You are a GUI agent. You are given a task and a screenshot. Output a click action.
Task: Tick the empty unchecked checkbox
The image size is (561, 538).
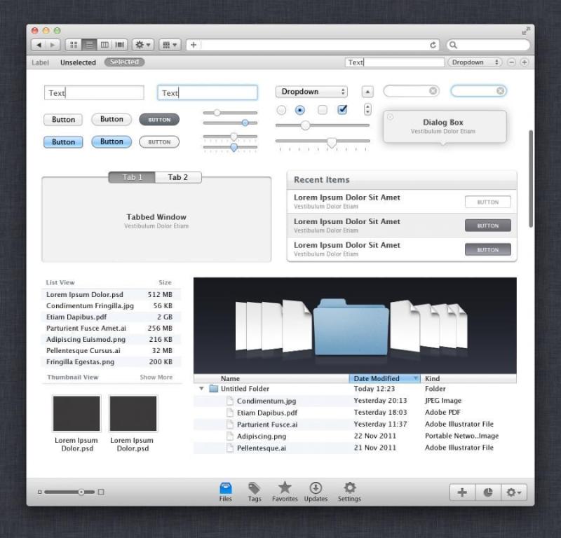pyautogui.click(x=323, y=110)
